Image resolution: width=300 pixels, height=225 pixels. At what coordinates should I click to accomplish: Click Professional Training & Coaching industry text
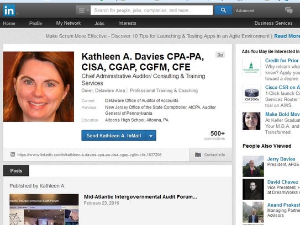164,90
